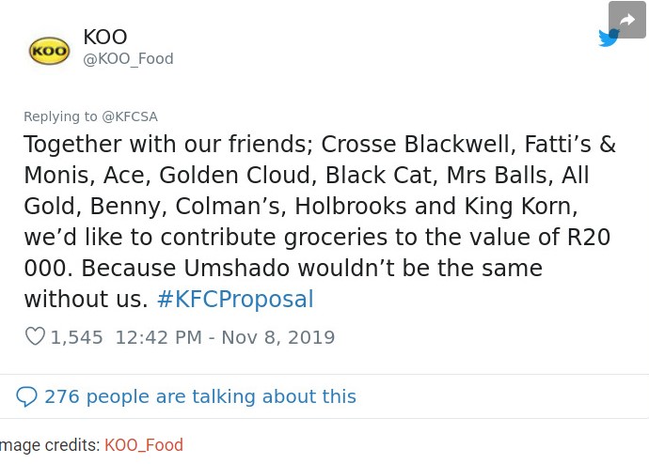Click the Twitter bird logo
Image resolution: width=649 pixels, height=464 pixels.
tap(608, 38)
